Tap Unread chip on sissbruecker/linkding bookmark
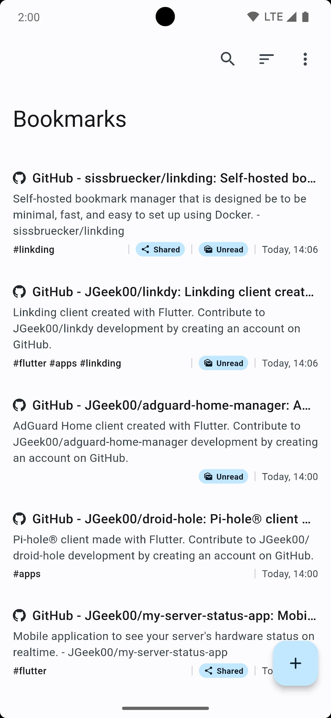The height and width of the screenshot is (718, 331). click(x=223, y=249)
